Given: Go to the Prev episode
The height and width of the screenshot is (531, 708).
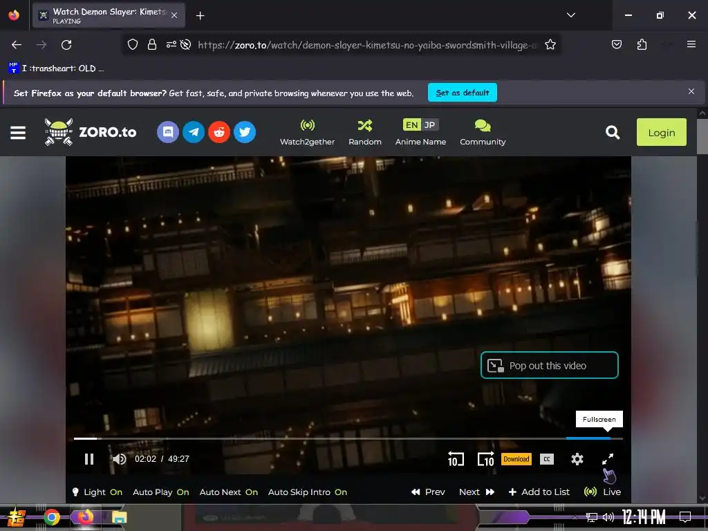Looking at the screenshot, I should click(x=428, y=492).
